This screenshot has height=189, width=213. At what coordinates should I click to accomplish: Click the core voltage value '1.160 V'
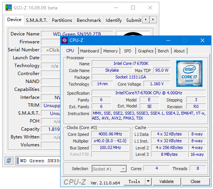pyautogui.click(x=157, y=84)
